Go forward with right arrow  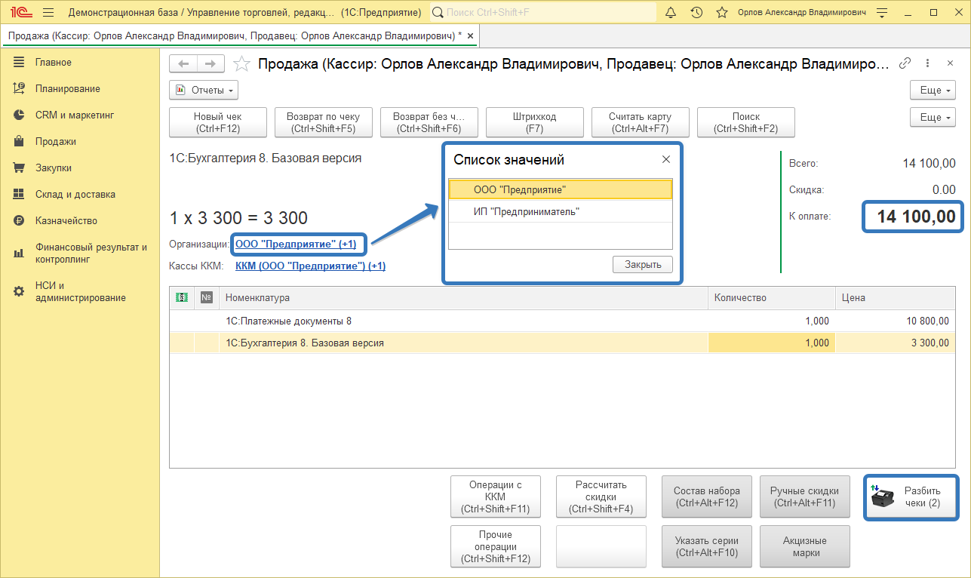(x=210, y=63)
